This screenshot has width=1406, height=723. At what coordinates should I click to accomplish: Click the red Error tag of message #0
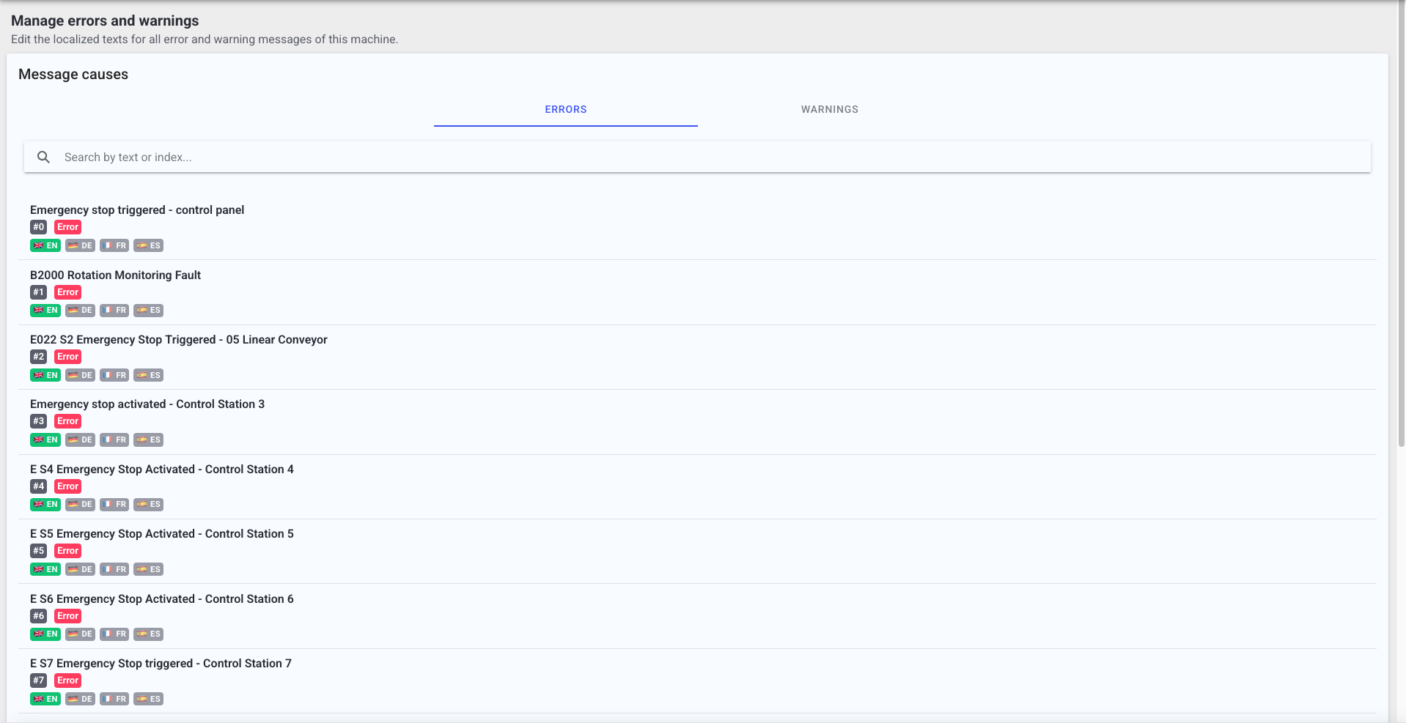pos(68,227)
